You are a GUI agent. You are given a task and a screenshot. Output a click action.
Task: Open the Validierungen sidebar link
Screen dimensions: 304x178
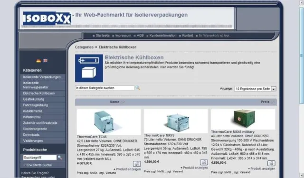(x=43, y=141)
